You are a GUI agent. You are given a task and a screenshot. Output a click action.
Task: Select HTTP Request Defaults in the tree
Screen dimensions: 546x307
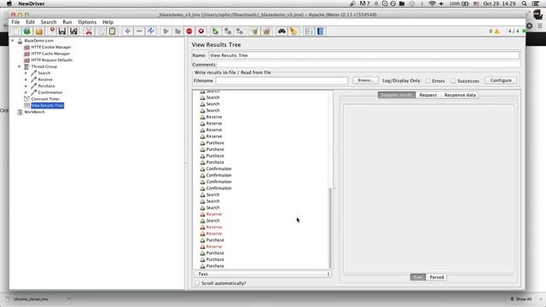(x=52, y=60)
